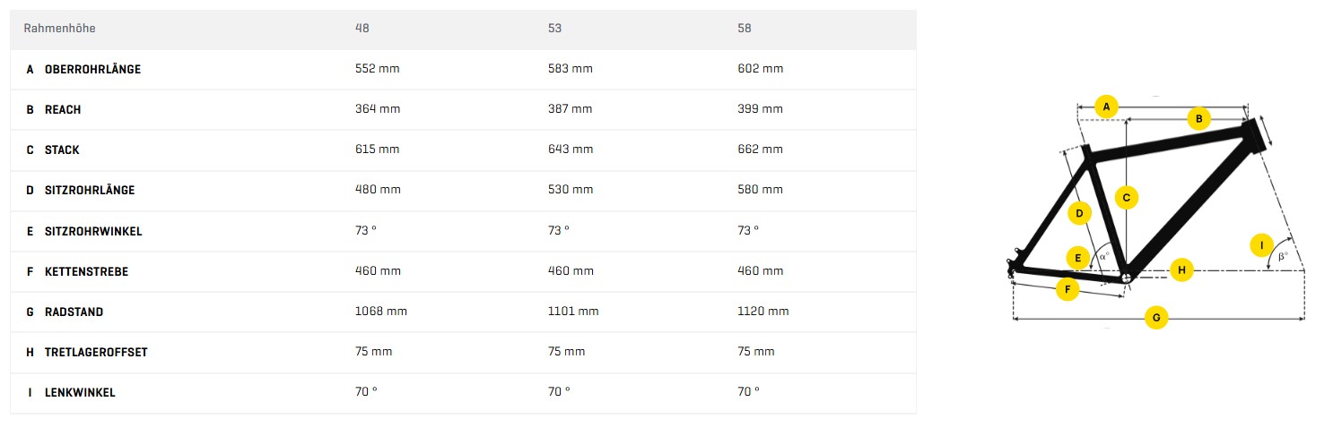The height and width of the screenshot is (436, 1333).
Task: Click yellow marker I head angle
Action: pyautogui.click(x=1261, y=244)
